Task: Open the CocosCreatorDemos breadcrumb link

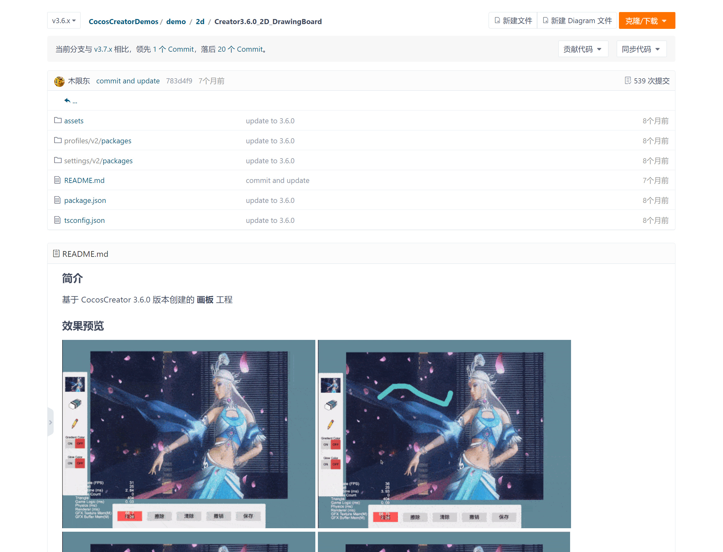Action: 123,22
